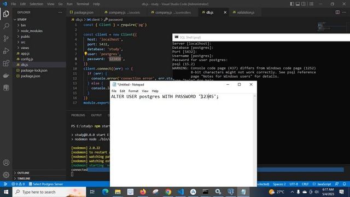Open Action Center notification icon
Image resolution: width=350 pixels, height=197 pixels.
click(341, 192)
